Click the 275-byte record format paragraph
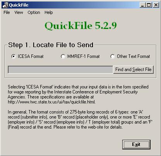Image resolution: width=161 pixels, height=156 pixels. [80, 119]
